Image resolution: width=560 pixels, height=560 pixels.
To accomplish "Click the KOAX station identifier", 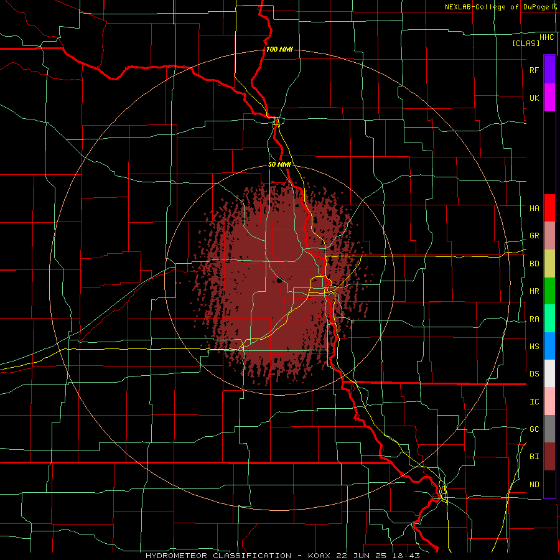I will (319, 556).
